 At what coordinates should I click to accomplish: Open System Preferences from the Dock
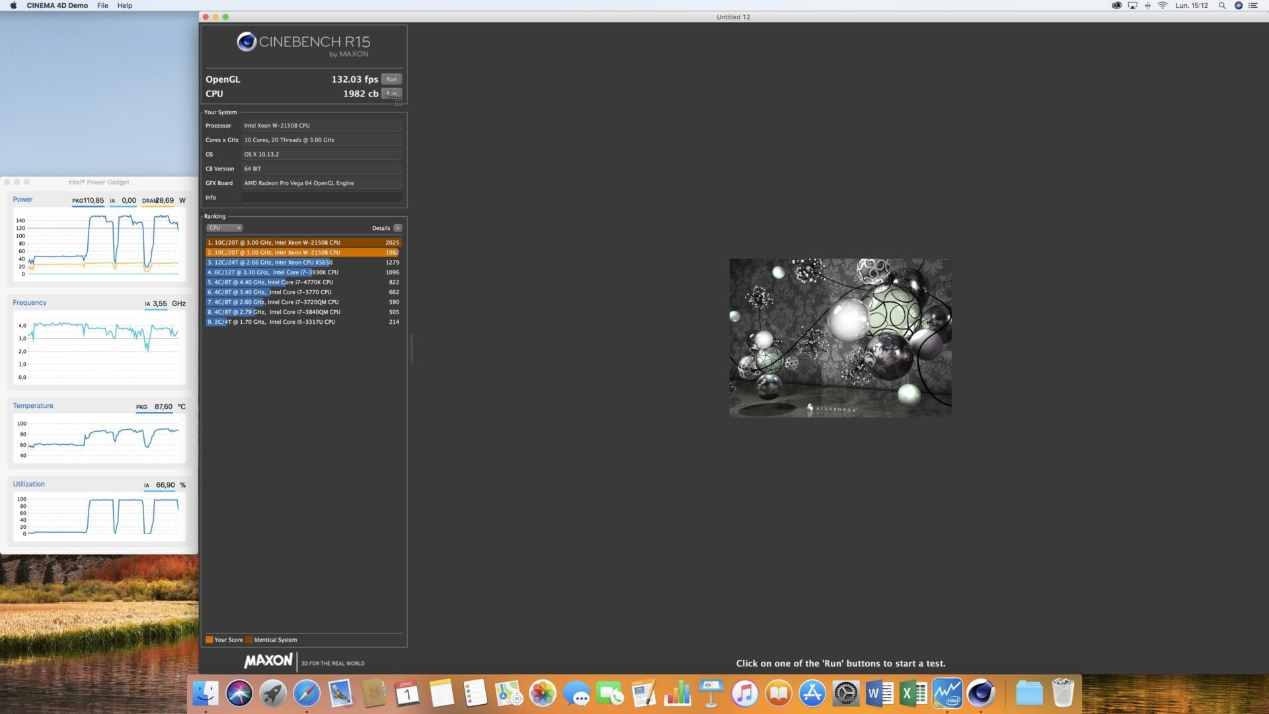(846, 694)
